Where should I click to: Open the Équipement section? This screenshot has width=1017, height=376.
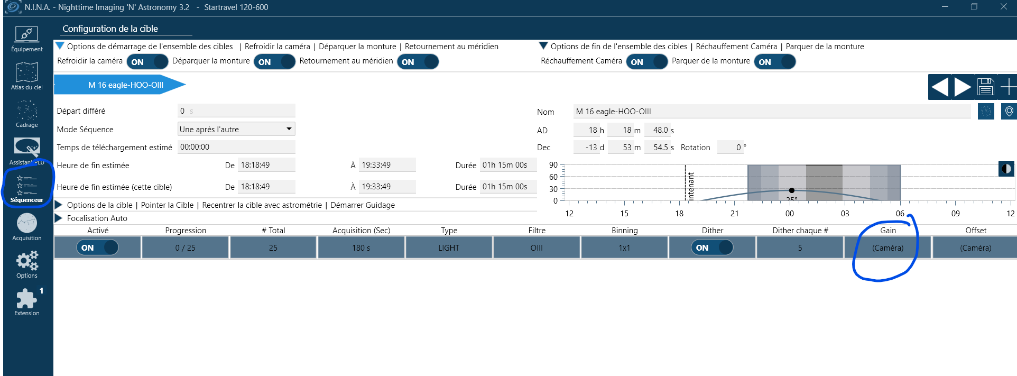(x=27, y=39)
